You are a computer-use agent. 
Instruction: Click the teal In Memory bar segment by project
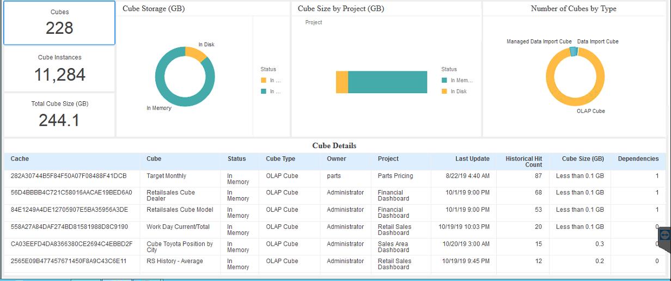[387, 82]
